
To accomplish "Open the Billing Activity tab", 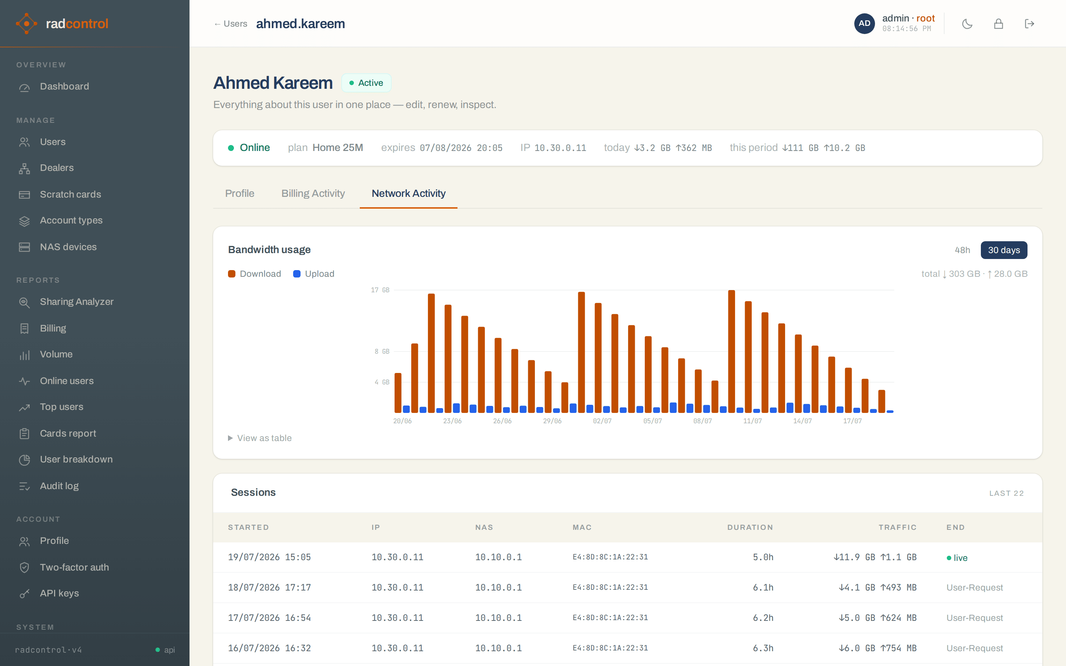I will pyautogui.click(x=313, y=194).
